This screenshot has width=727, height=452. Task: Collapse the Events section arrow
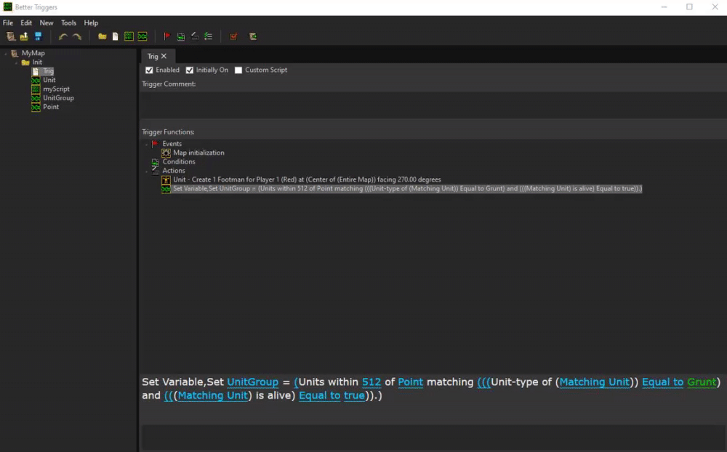point(147,144)
